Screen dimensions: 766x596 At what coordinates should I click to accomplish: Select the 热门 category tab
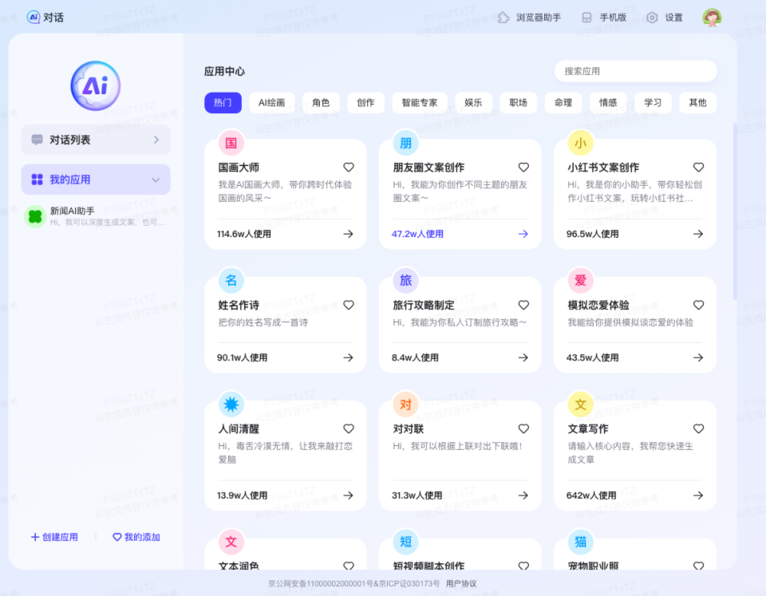pyautogui.click(x=223, y=103)
